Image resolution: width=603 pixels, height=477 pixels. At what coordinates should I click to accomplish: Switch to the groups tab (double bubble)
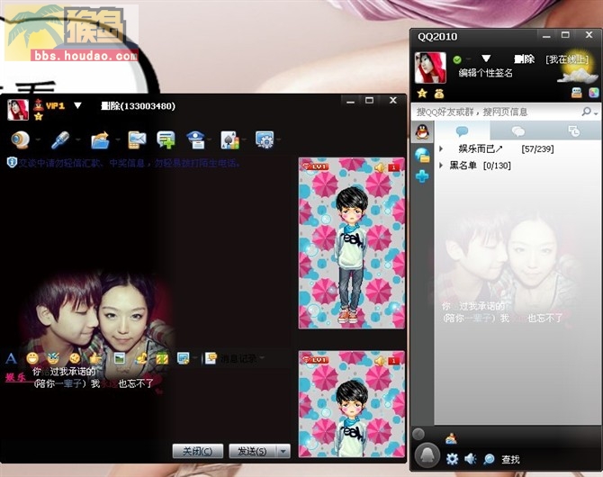pyautogui.click(x=518, y=131)
